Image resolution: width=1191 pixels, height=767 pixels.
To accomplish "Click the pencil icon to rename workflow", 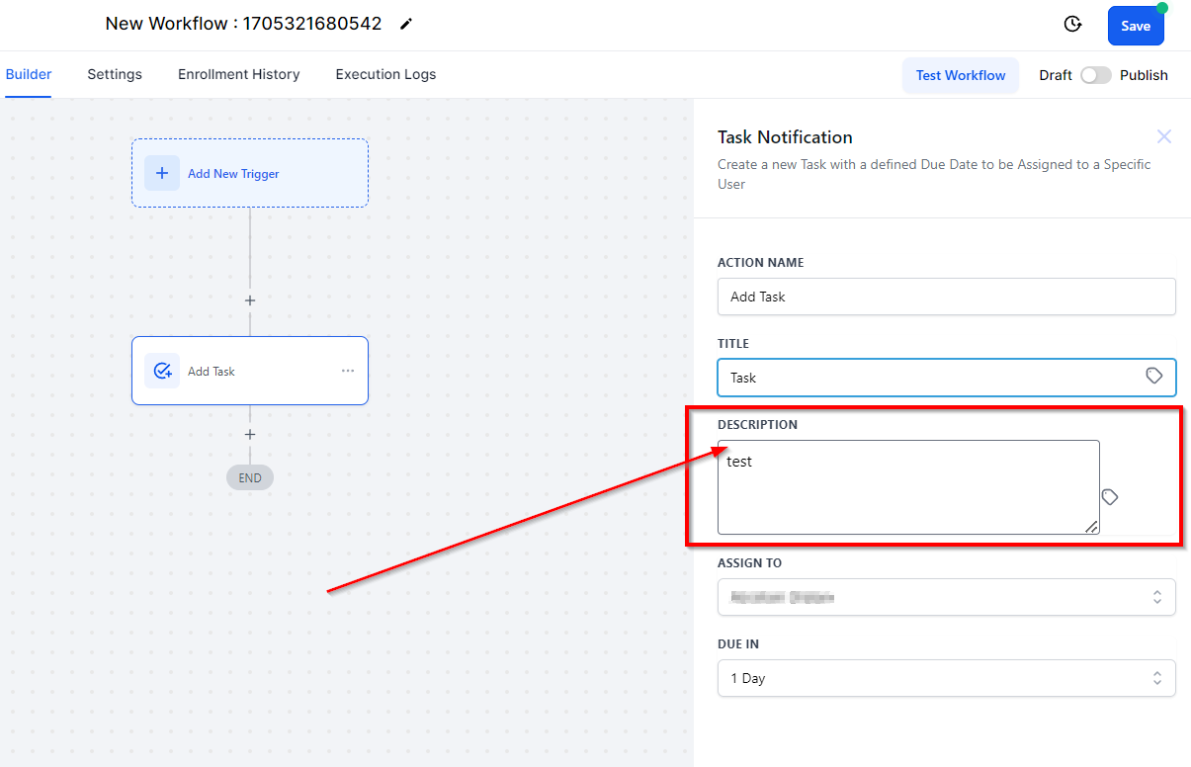I will 406,25.
